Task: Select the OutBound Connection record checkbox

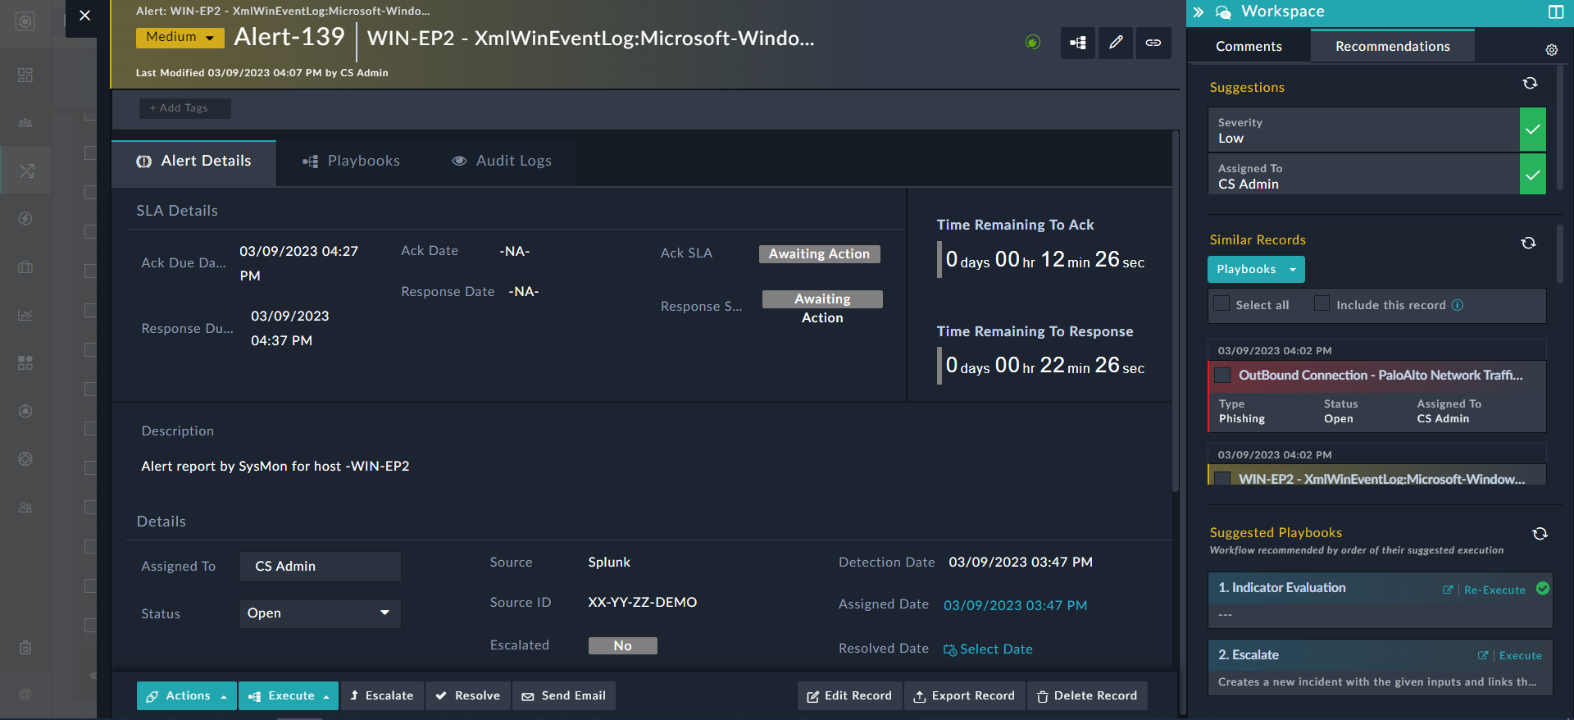Action: click(1222, 375)
